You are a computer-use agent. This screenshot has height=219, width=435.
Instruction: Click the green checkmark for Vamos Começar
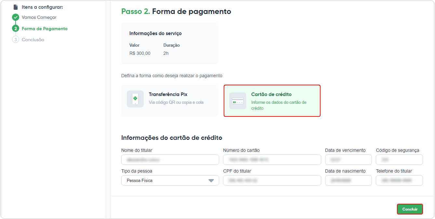point(16,18)
